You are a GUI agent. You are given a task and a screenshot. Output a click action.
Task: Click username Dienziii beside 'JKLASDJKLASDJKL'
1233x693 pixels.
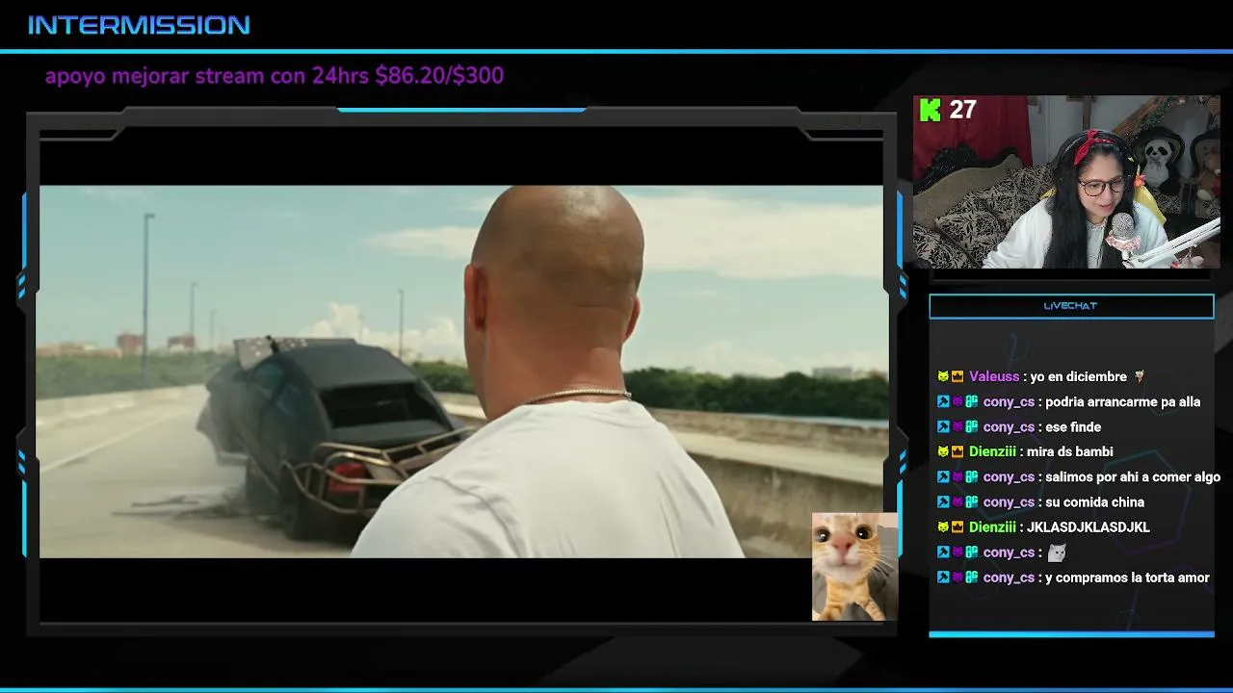[992, 527]
